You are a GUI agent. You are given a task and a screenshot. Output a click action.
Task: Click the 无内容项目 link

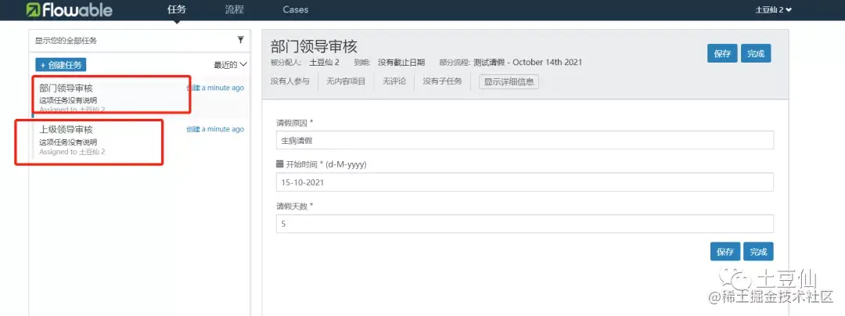coord(346,82)
